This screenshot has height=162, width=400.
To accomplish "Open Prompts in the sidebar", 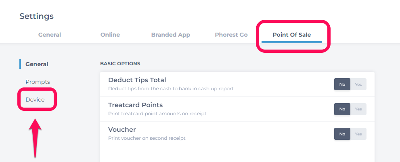I will [x=38, y=82].
